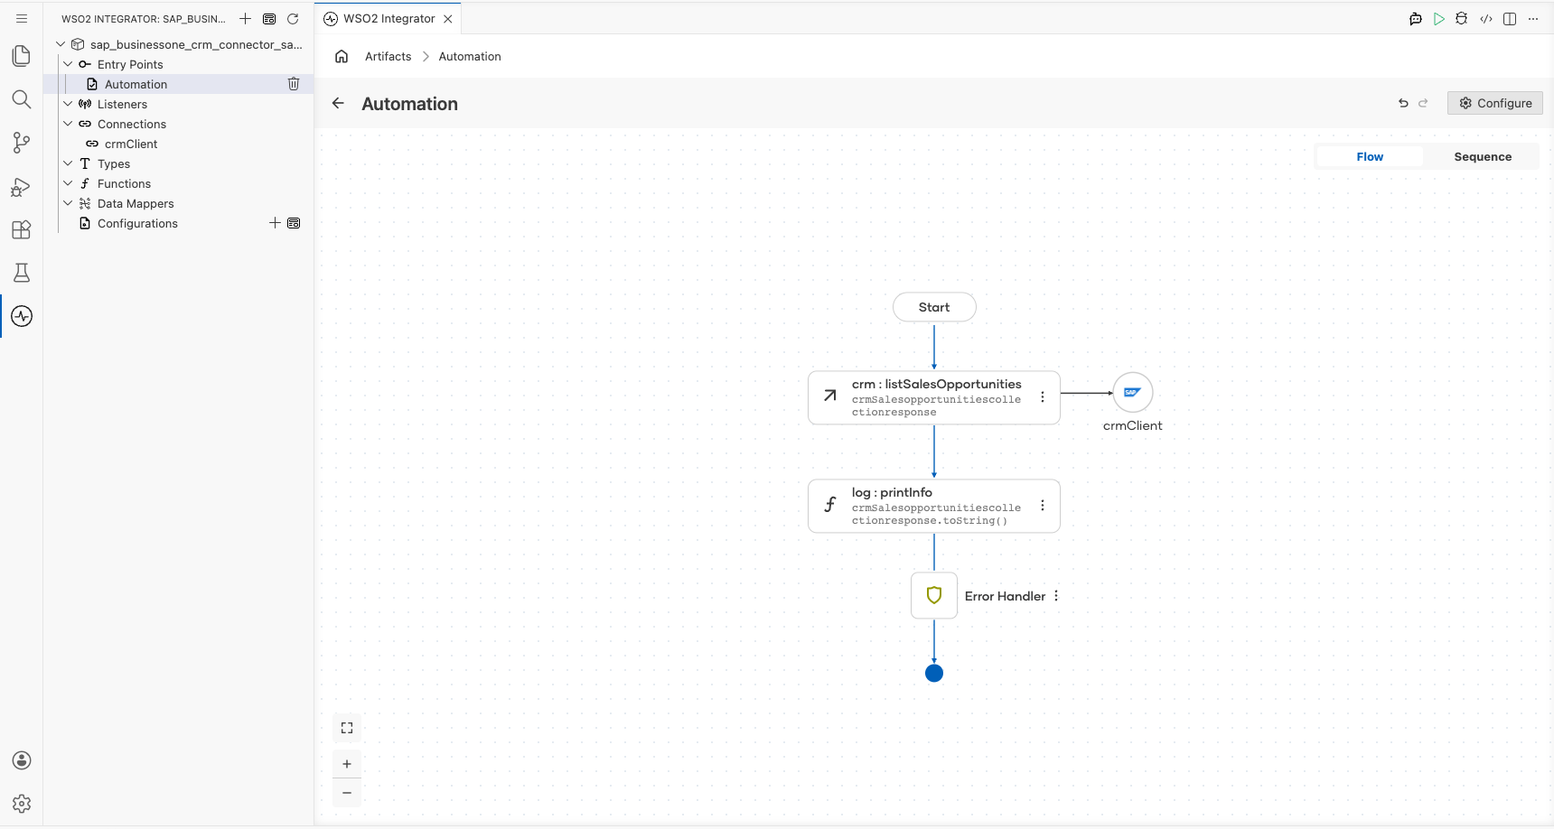Fit the diagram to screen
Viewport: 1554px width, 829px height.
click(347, 728)
